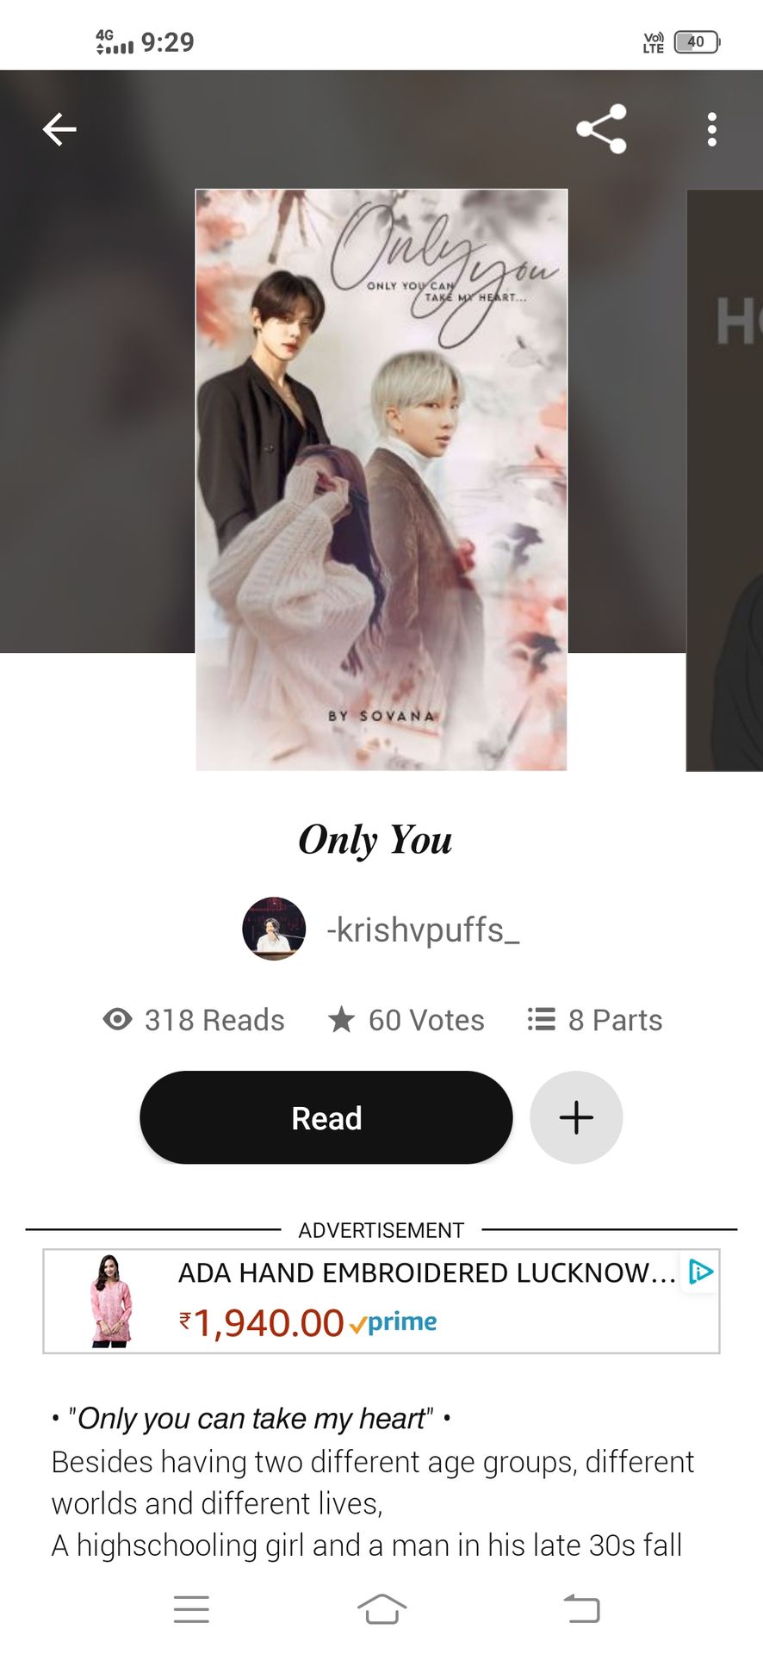Screen dimensions: 763x1654
Task: Tap the pink kurta ad thumbnail
Action: [x=111, y=1301]
